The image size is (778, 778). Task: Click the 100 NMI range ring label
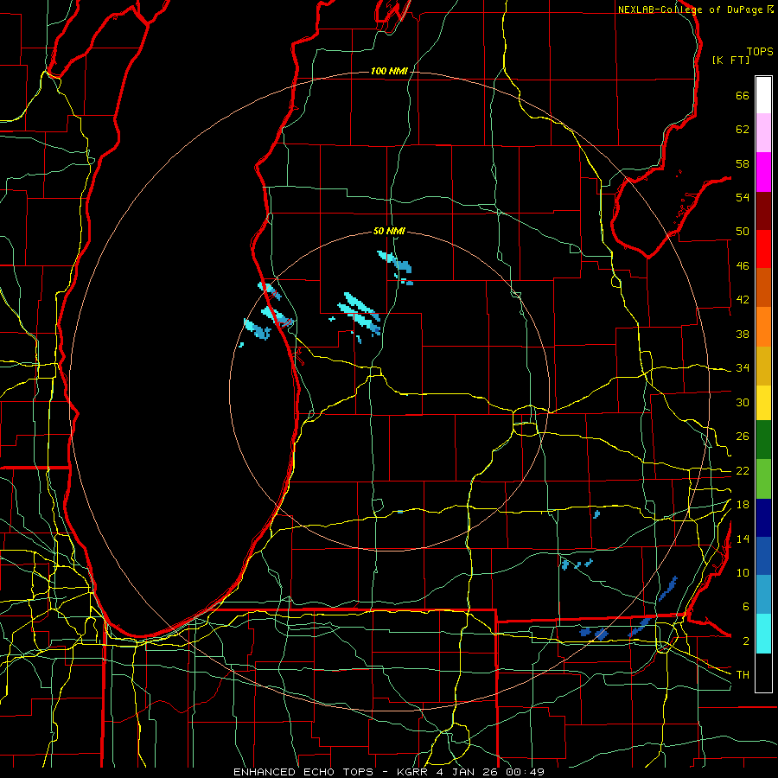pos(389,72)
